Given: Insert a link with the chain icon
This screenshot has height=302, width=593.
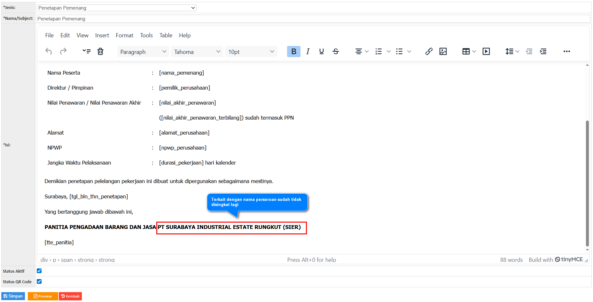Looking at the screenshot, I should click(429, 51).
